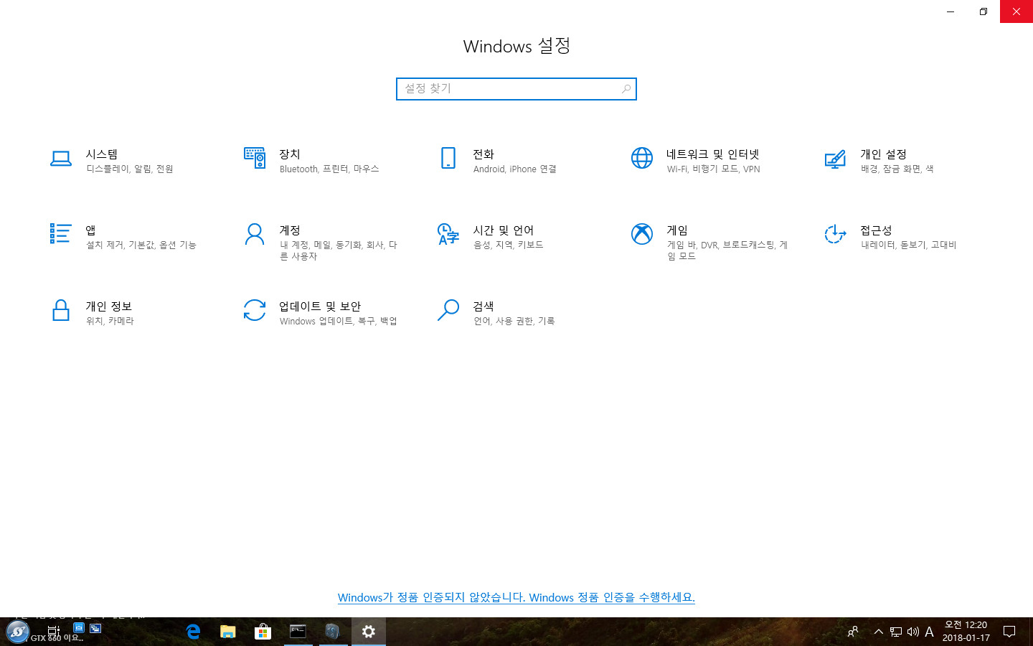This screenshot has width=1033, height=646.
Task: Switch to the Command Prompt taskbar window
Action: tap(298, 632)
